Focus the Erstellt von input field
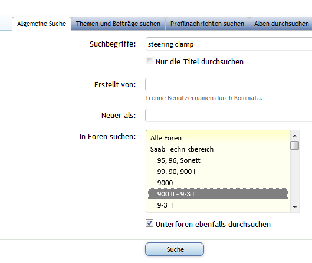Image resolution: width=312 pixels, height=263 pixels. 229,84
